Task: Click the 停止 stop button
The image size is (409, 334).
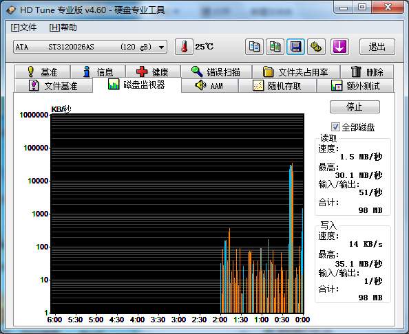Action: pos(355,107)
